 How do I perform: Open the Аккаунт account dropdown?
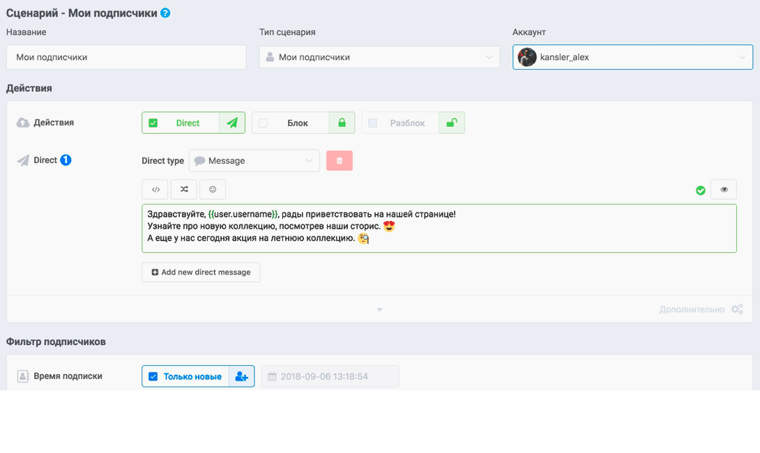coord(632,57)
